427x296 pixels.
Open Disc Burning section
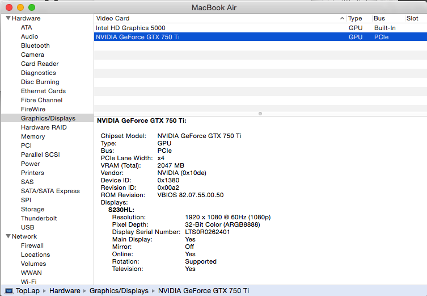coord(40,82)
